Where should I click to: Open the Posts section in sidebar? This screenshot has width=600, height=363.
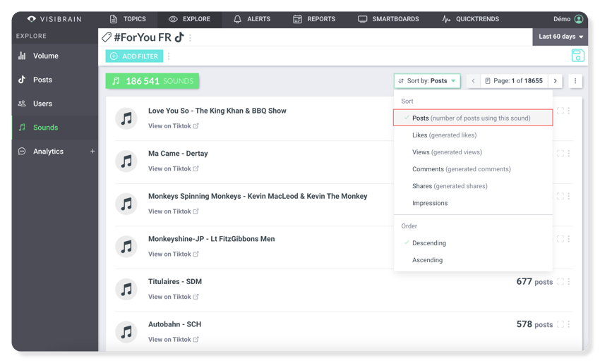point(55,80)
